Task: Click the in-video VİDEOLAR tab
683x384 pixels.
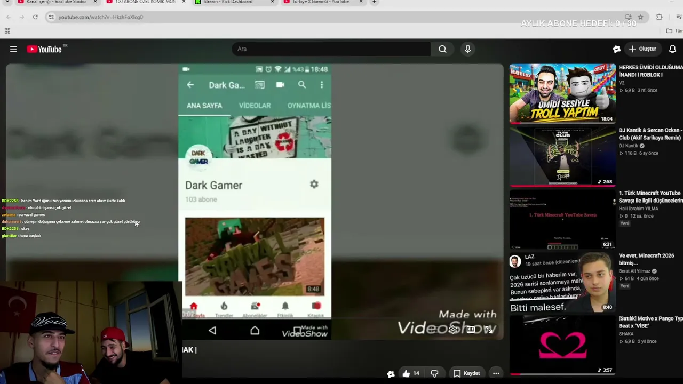Action: [x=255, y=106]
